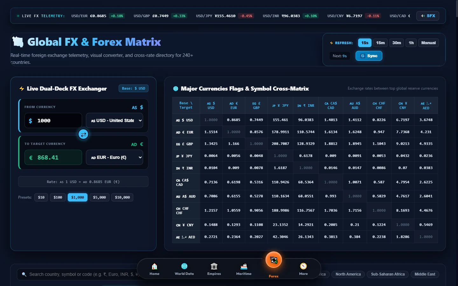
Task: Toggle the SFX sound button
Action: coord(428,16)
